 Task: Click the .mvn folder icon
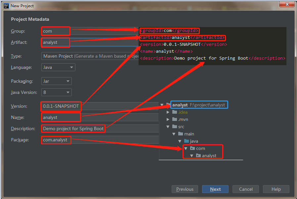[175, 119]
